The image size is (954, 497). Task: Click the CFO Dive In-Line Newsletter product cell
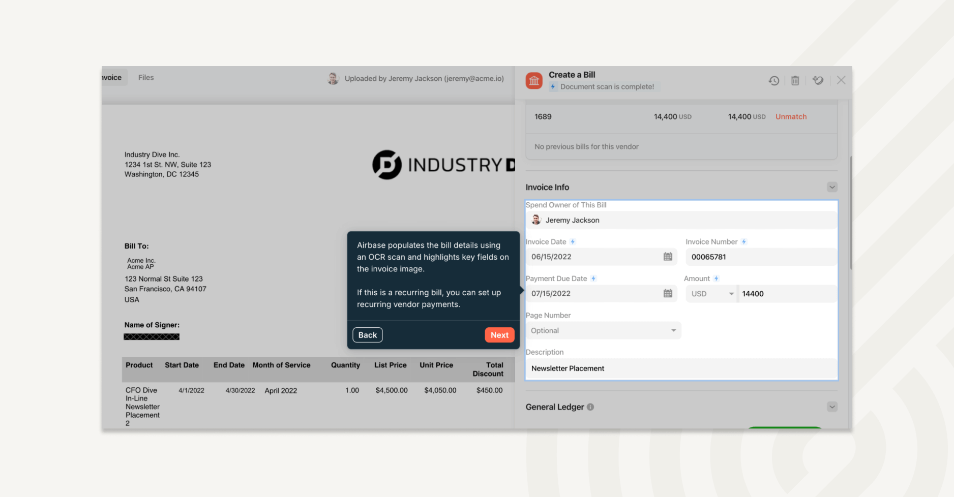point(142,407)
